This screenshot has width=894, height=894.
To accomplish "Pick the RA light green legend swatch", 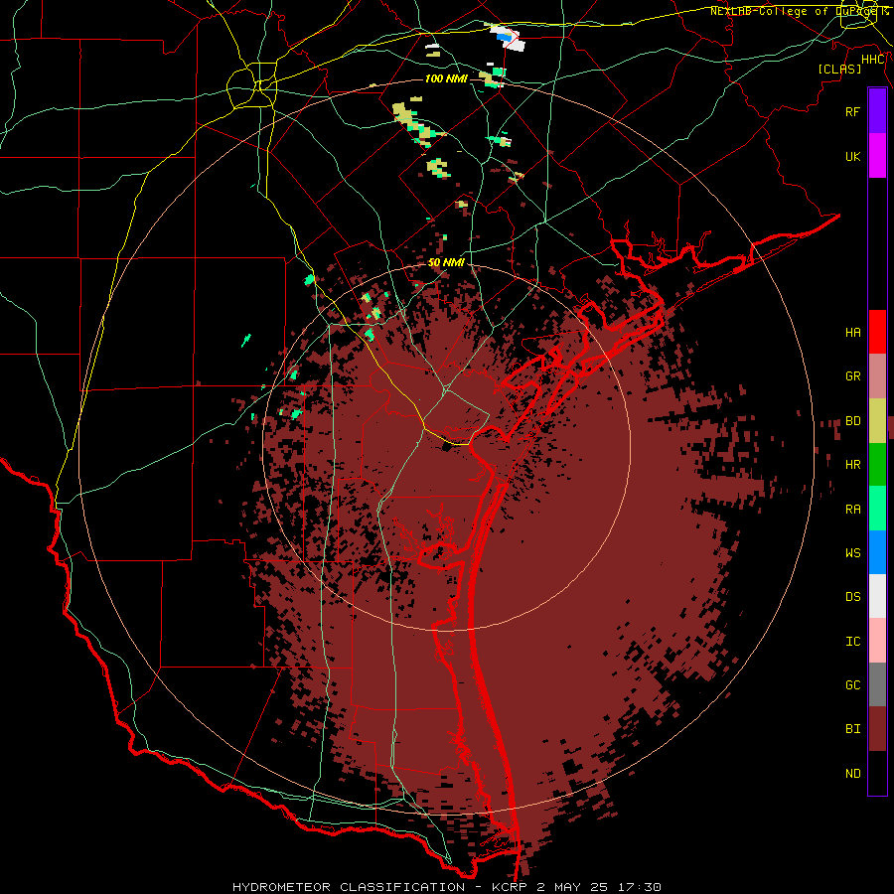I will click(x=877, y=509).
